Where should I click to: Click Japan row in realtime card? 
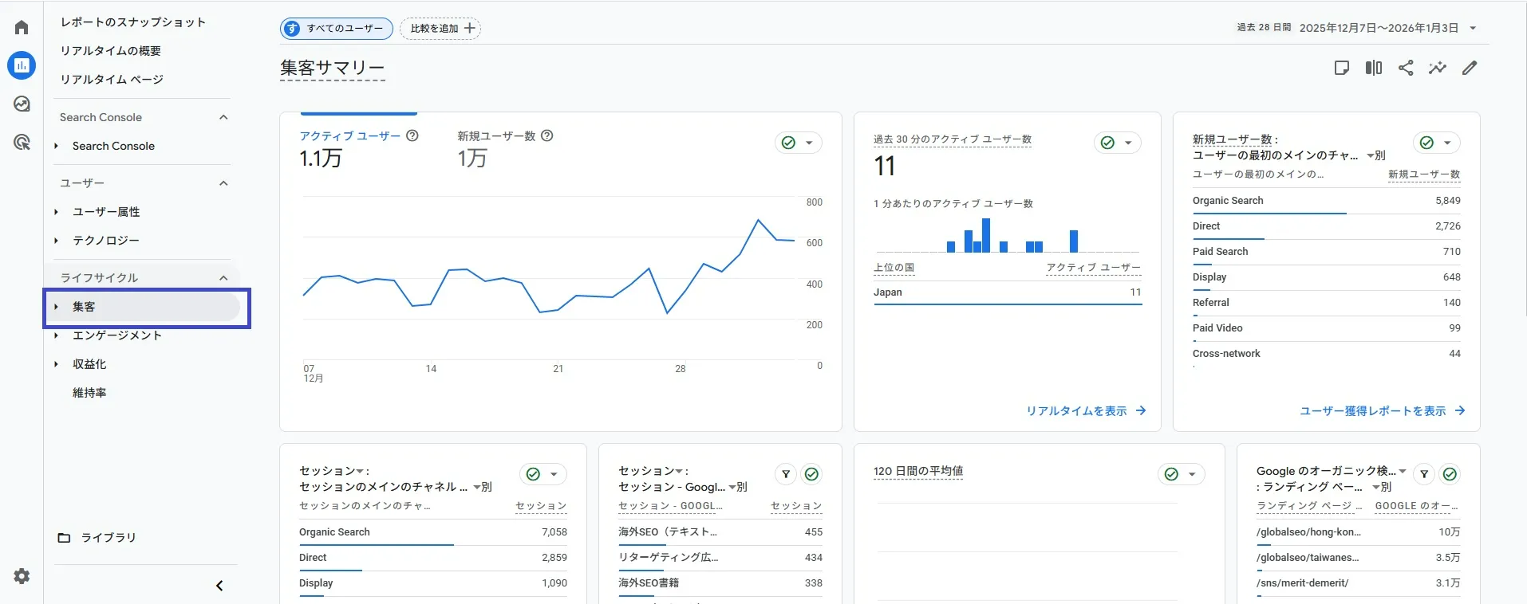pos(1007,292)
